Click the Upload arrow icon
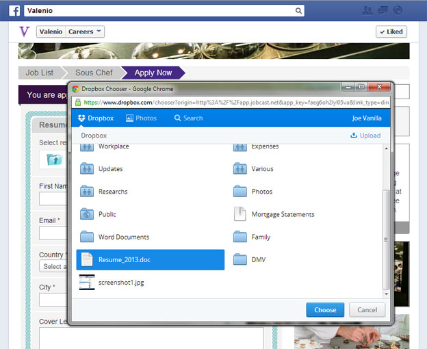This screenshot has width=427, height=349. coord(354,135)
